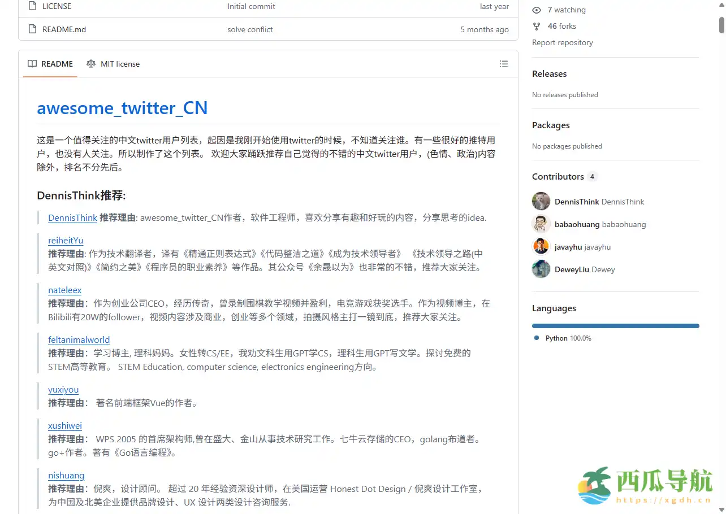Open the 'Initial commit' commit message
The image size is (726, 514).
pyautogui.click(x=251, y=6)
